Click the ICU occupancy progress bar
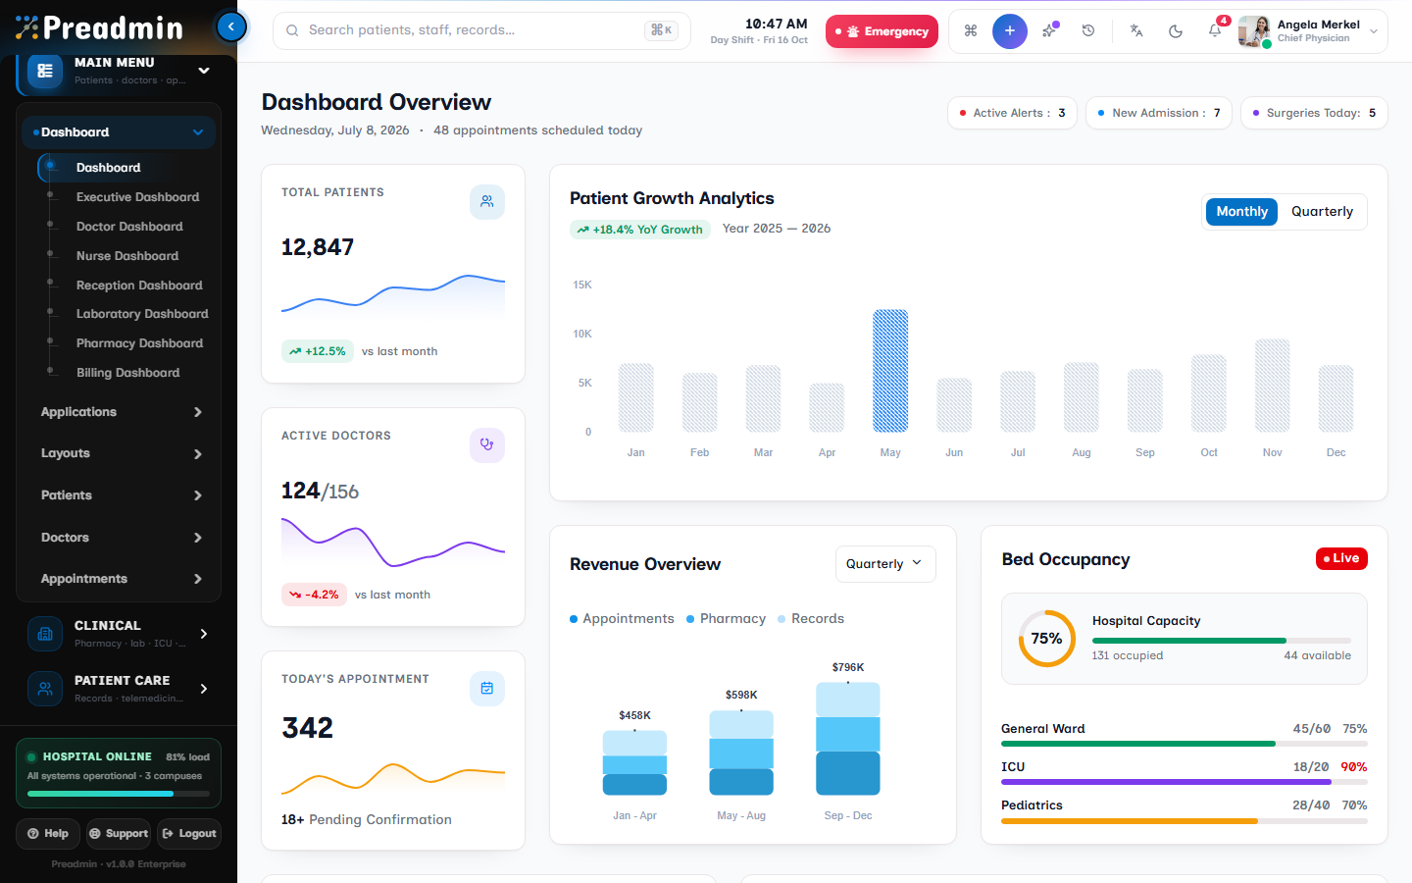The width and height of the screenshot is (1412, 883). pos(1185,782)
